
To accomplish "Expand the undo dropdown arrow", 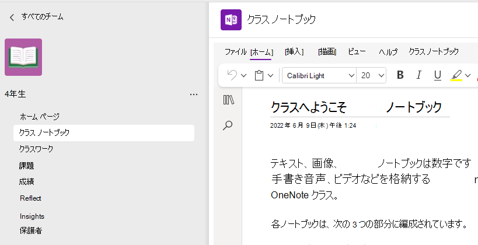I will point(243,76).
